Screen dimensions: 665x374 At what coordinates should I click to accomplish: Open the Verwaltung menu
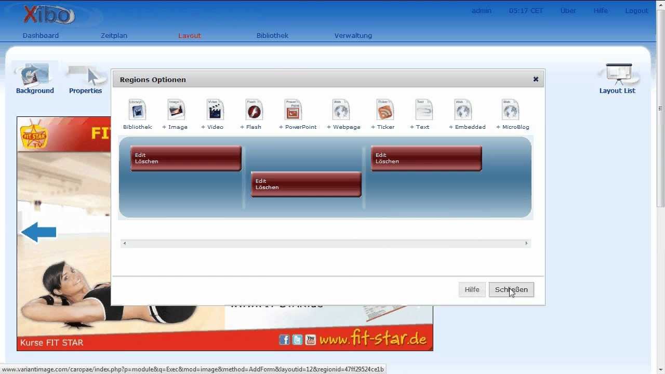click(x=353, y=36)
